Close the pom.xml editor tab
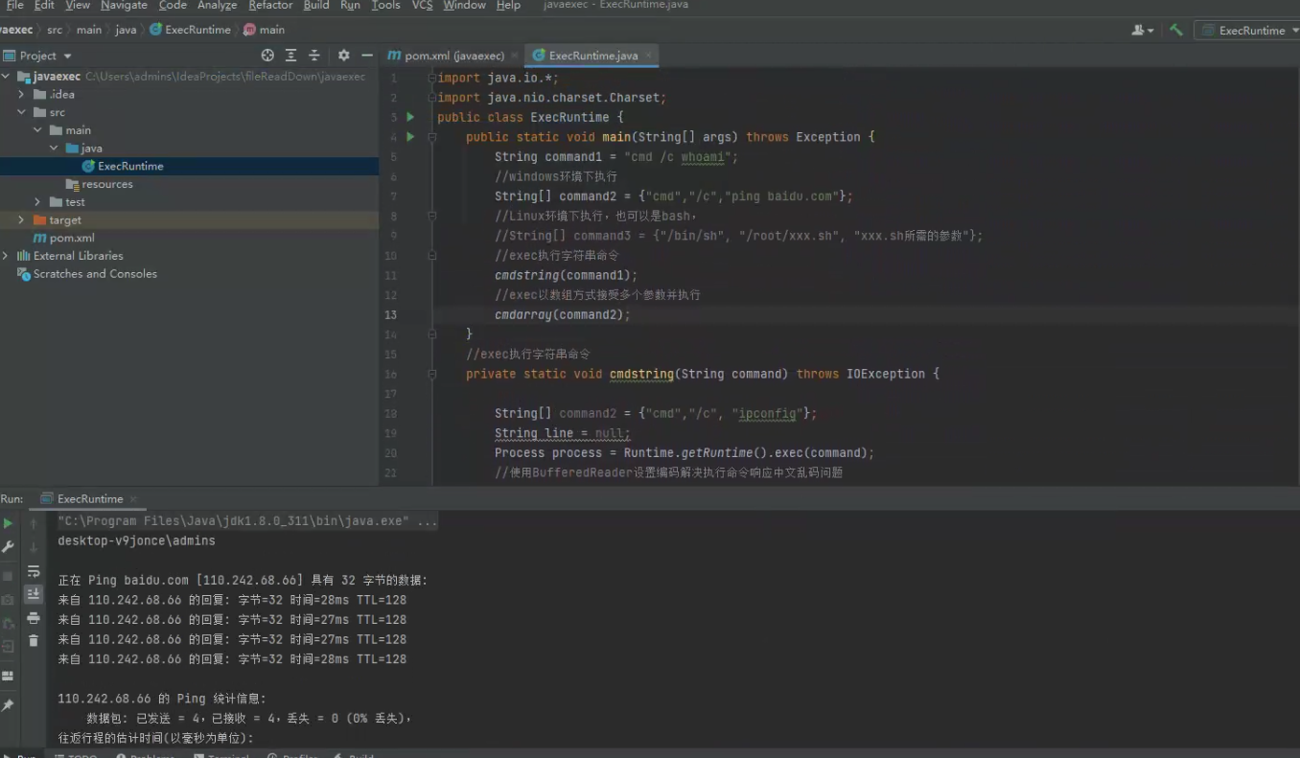This screenshot has height=758, width=1300. (x=515, y=56)
